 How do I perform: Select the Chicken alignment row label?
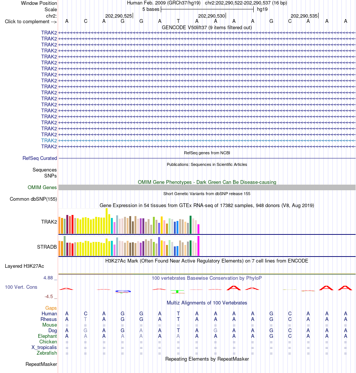[x=48, y=342]
